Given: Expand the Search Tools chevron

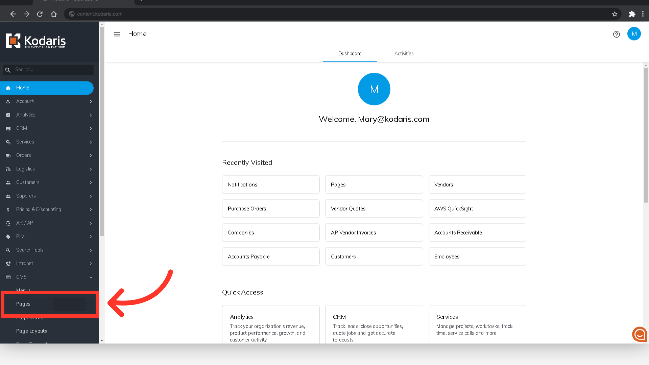Looking at the screenshot, I should coord(91,250).
